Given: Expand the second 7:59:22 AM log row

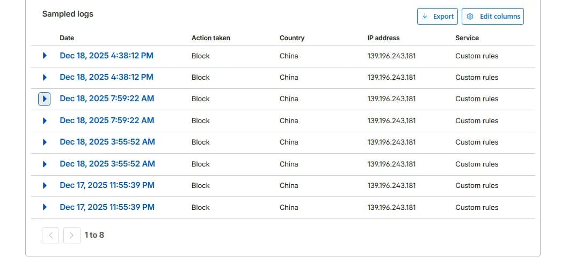Looking at the screenshot, I should (45, 120).
